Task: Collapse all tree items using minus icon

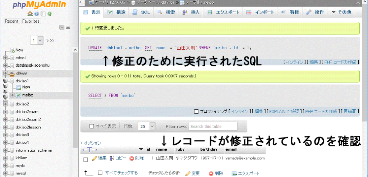Action: coord(62,27)
